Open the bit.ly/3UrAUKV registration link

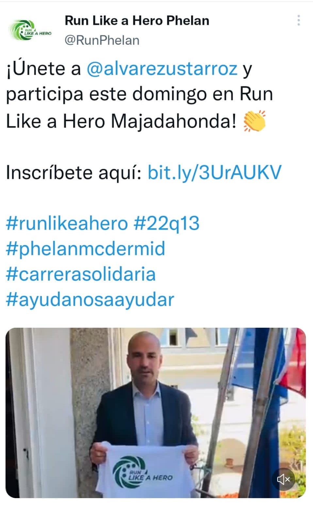point(214,172)
